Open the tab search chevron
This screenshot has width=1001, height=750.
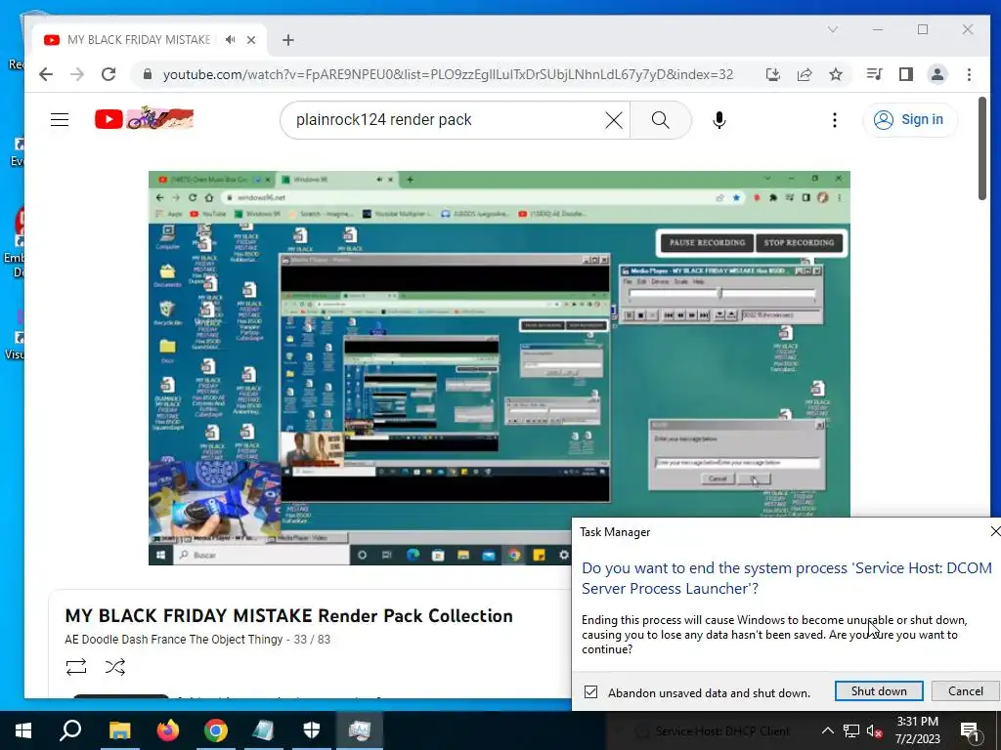(x=833, y=29)
